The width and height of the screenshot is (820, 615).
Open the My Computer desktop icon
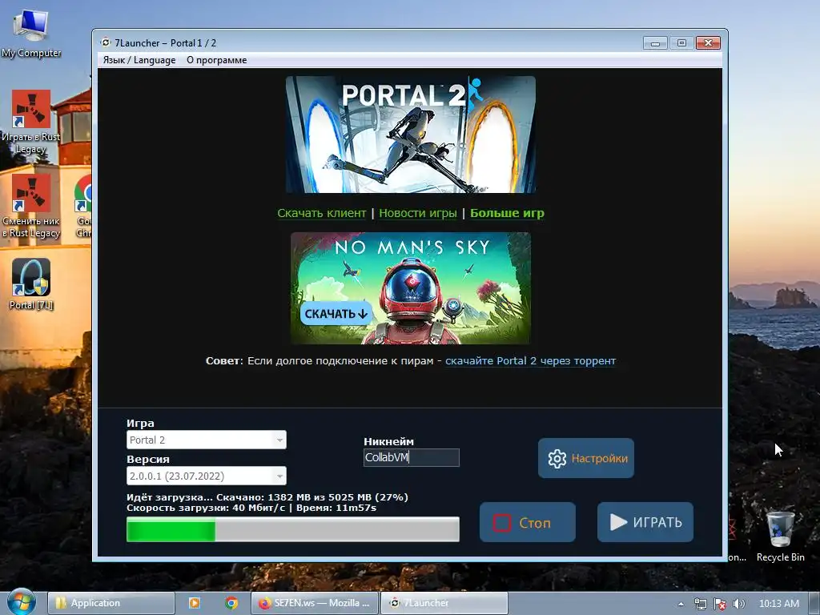point(31,34)
